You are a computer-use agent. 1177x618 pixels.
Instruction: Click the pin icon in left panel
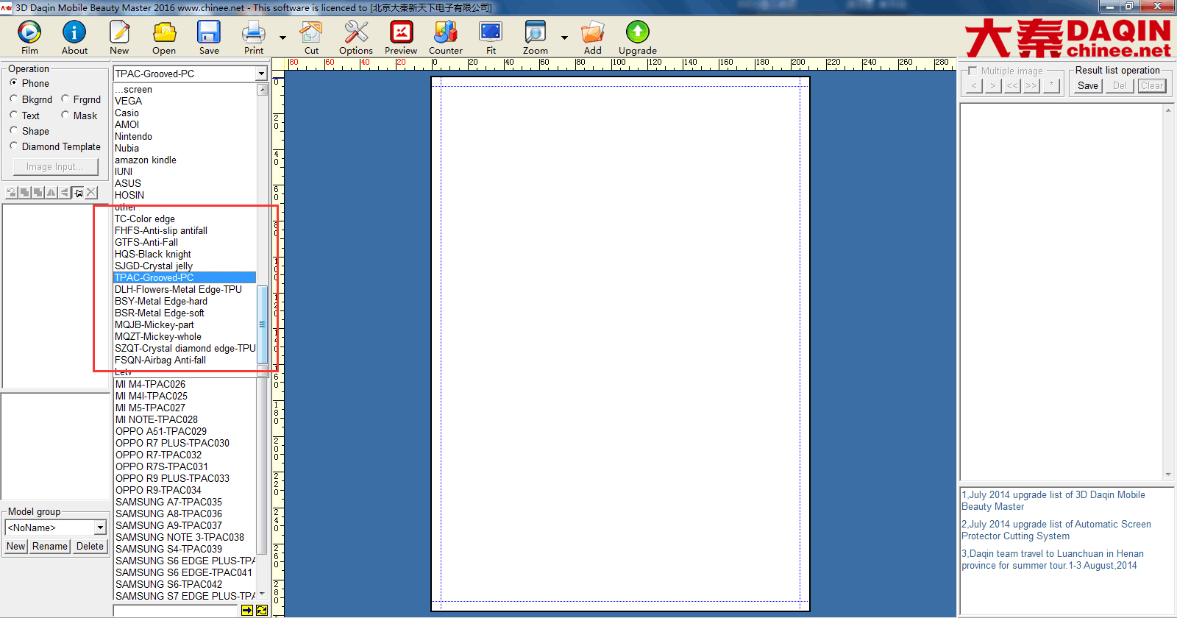[78, 193]
